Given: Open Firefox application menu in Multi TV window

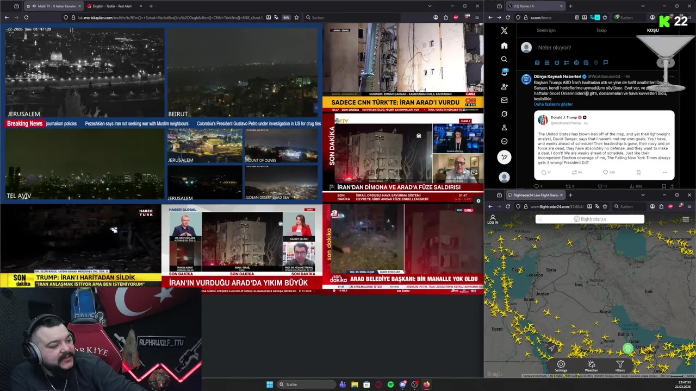Looking at the screenshot, I should point(477,17).
